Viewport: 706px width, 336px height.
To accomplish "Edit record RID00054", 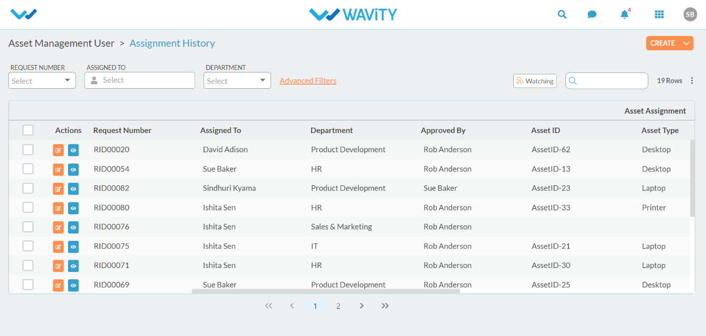I will 58,169.
